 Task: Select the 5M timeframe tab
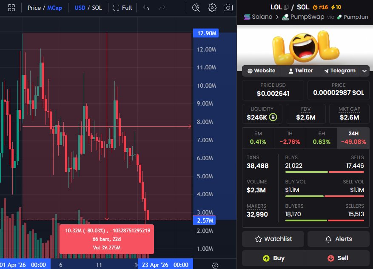(x=258, y=138)
